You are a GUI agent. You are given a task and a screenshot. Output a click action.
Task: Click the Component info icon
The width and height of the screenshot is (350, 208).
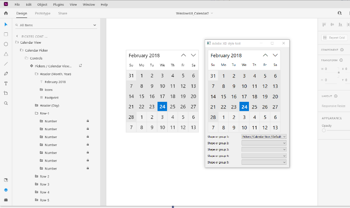click(342, 50)
